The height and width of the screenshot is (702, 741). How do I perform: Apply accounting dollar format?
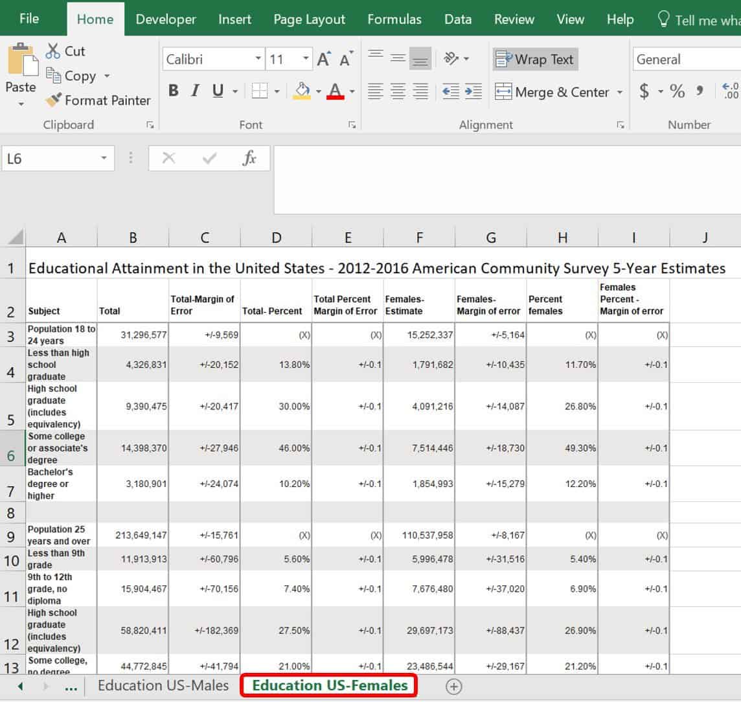click(x=644, y=90)
